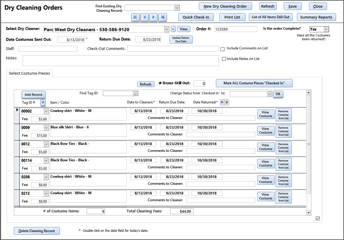
Task: Expand the Is the order Complete dropdown
Action: [326, 29]
